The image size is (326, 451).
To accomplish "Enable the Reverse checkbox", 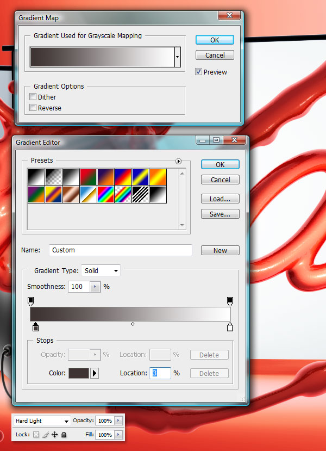I will [x=33, y=108].
